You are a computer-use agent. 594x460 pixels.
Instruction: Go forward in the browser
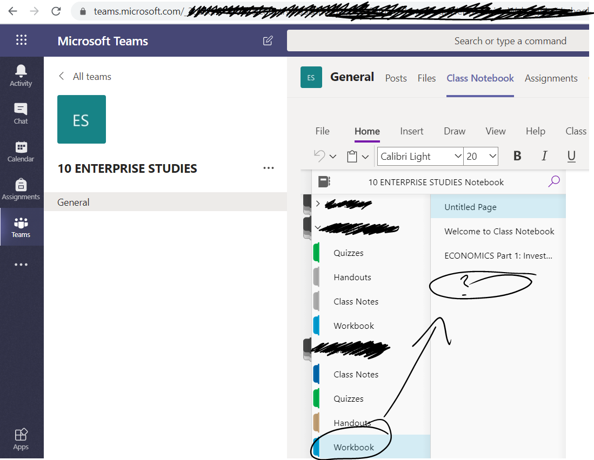point(34,11)
